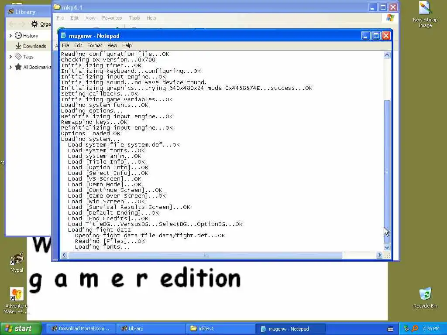Click line "Loading fonts..." in Notepad

(x=102, y=247)
